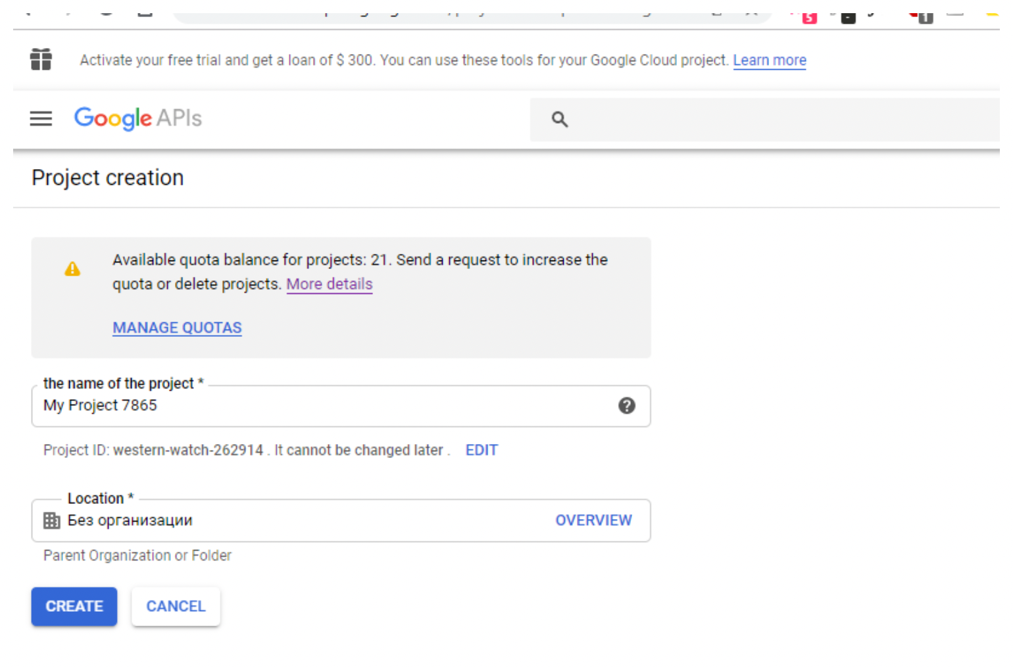Click the gift icon in trial banner
This screenshot has width=1013, height=667.
(x=41, y=59)
